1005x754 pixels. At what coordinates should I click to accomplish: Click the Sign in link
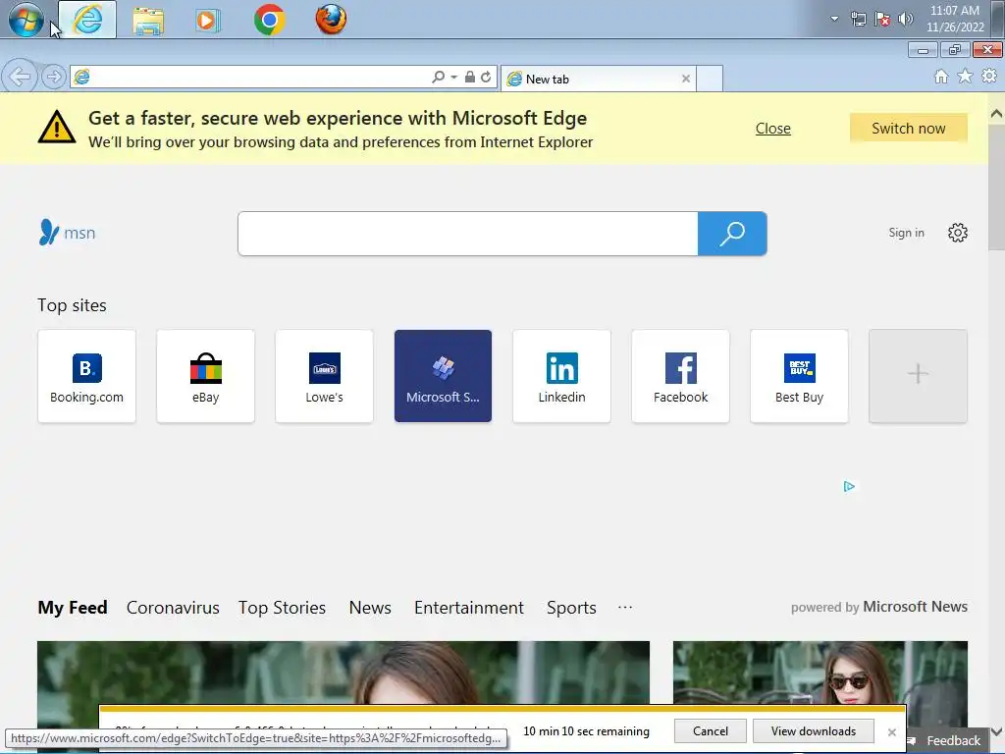[x=906, y=233]
